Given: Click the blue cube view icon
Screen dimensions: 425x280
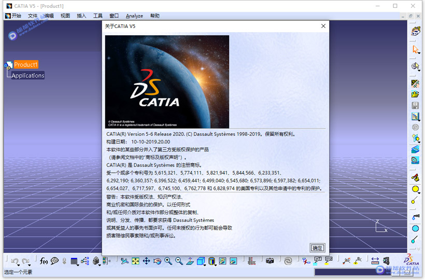Looking at the screenshot, I should click(x=201, y=261).
